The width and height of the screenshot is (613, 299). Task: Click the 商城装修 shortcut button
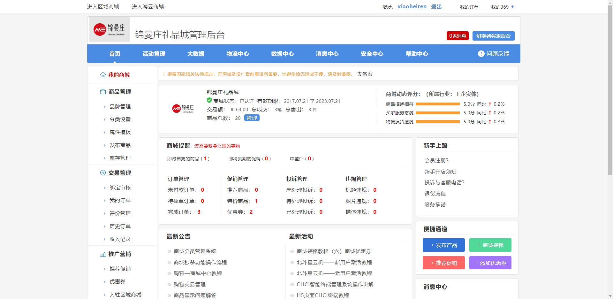(x=490, y=245)
